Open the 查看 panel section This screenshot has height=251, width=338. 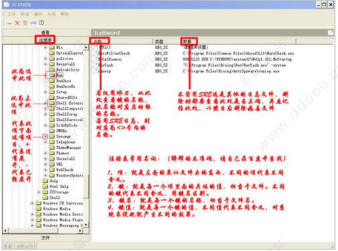click(x=45, y=33)
